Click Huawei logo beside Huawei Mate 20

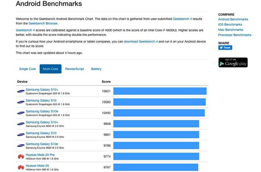pyautogui.click(x=21, y=167)
